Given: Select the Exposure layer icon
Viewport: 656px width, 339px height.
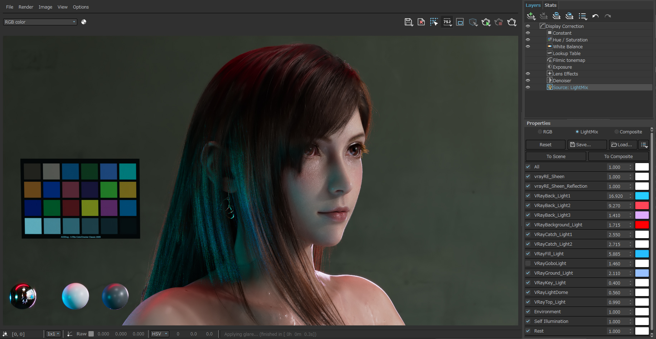Looking at the screenshot, I should click(x=550, y=67).
